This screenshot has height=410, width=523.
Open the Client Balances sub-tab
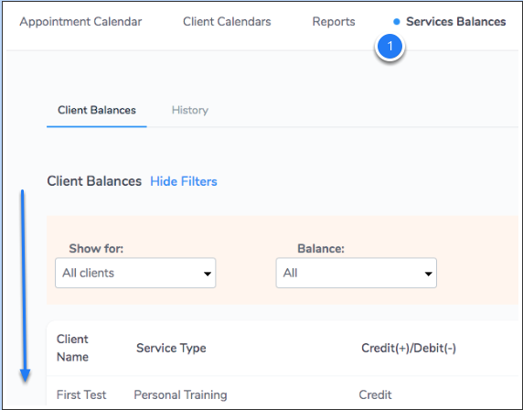[x=97, y=110]
